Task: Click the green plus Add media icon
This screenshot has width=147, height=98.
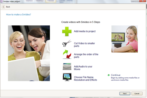Action: [x=67, y=32]
